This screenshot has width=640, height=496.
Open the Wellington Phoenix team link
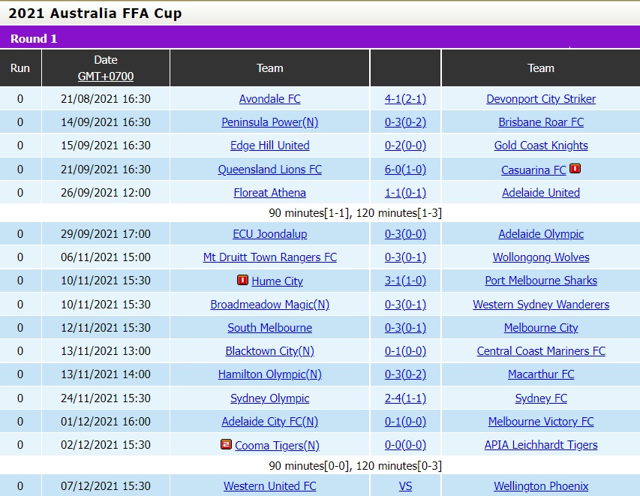click(540, 485)
